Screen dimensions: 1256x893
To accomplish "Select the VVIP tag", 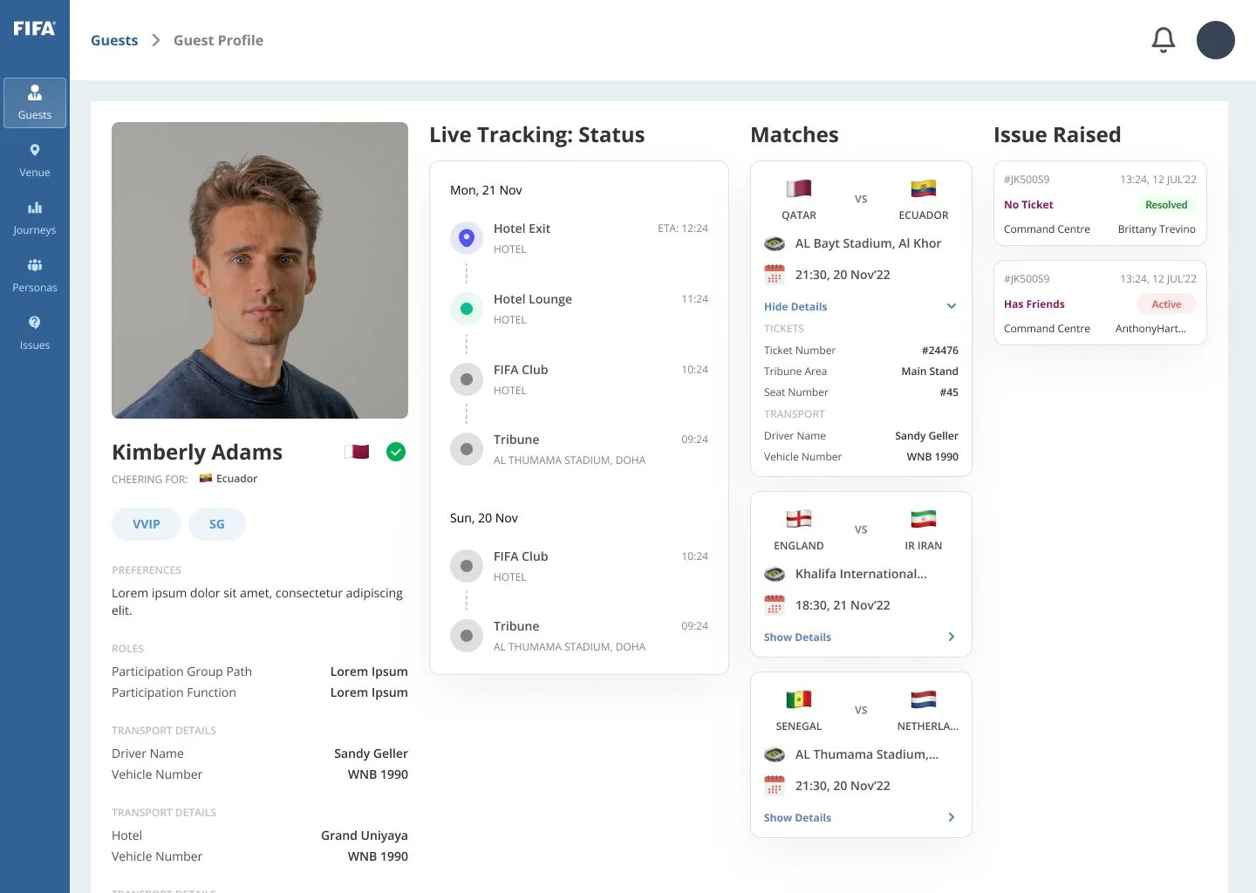I will click(x=147, y=524).
